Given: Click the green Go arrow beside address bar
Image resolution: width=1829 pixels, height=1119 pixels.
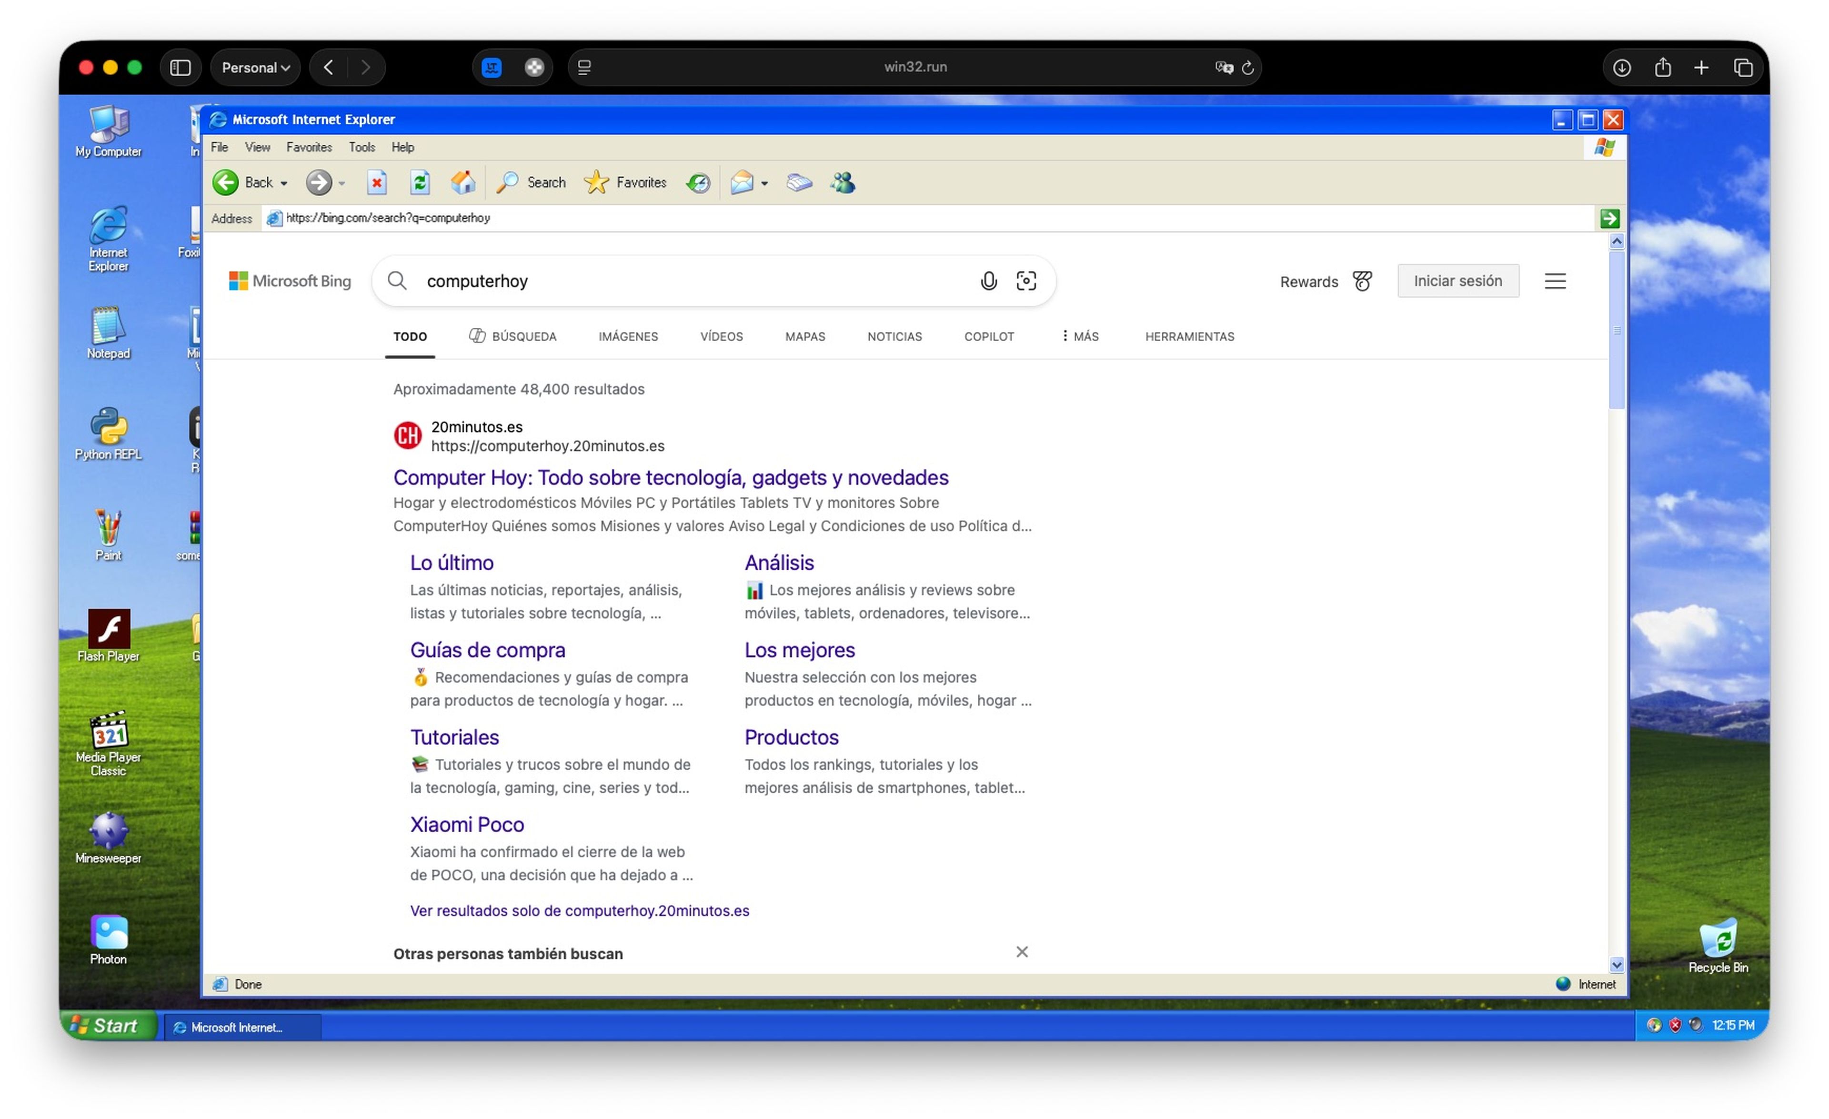Looking at the screenshot, I should coord(1608,218).
